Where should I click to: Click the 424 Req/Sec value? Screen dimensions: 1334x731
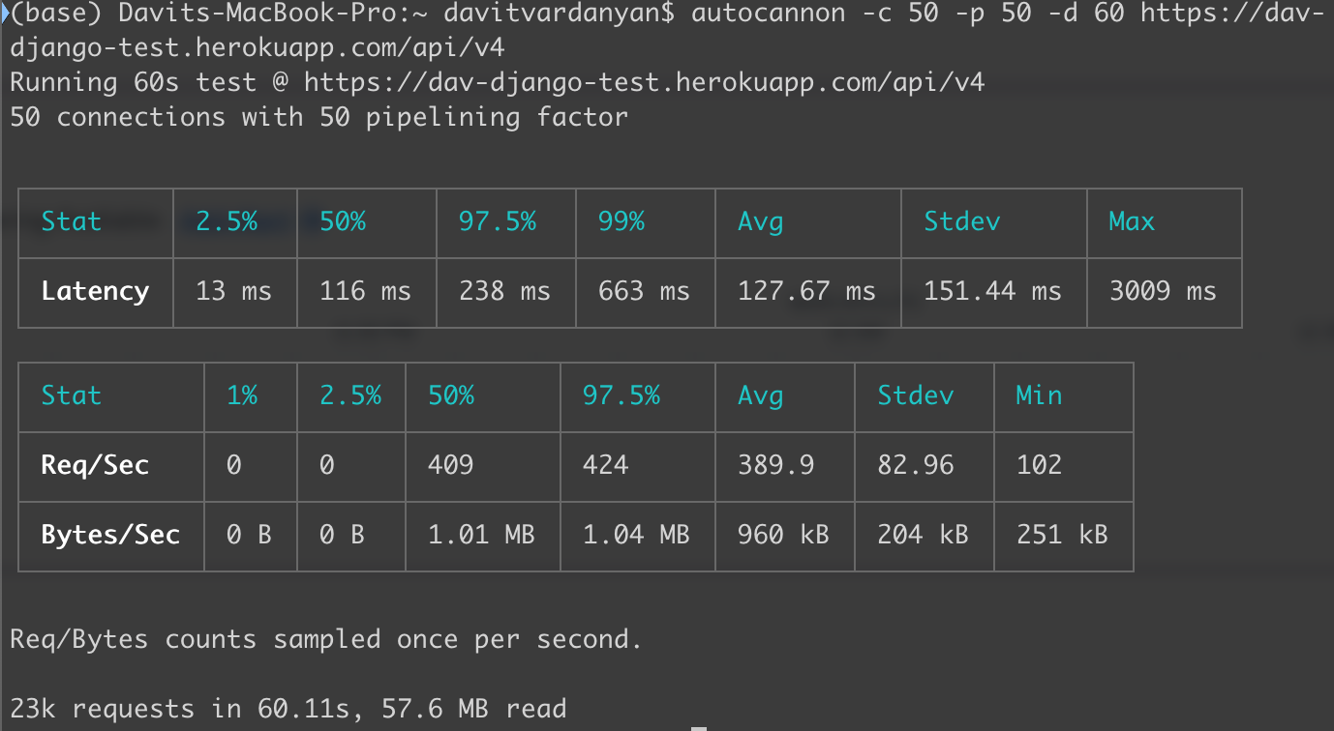605,465
